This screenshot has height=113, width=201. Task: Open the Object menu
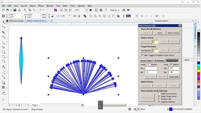coord(32,6)
